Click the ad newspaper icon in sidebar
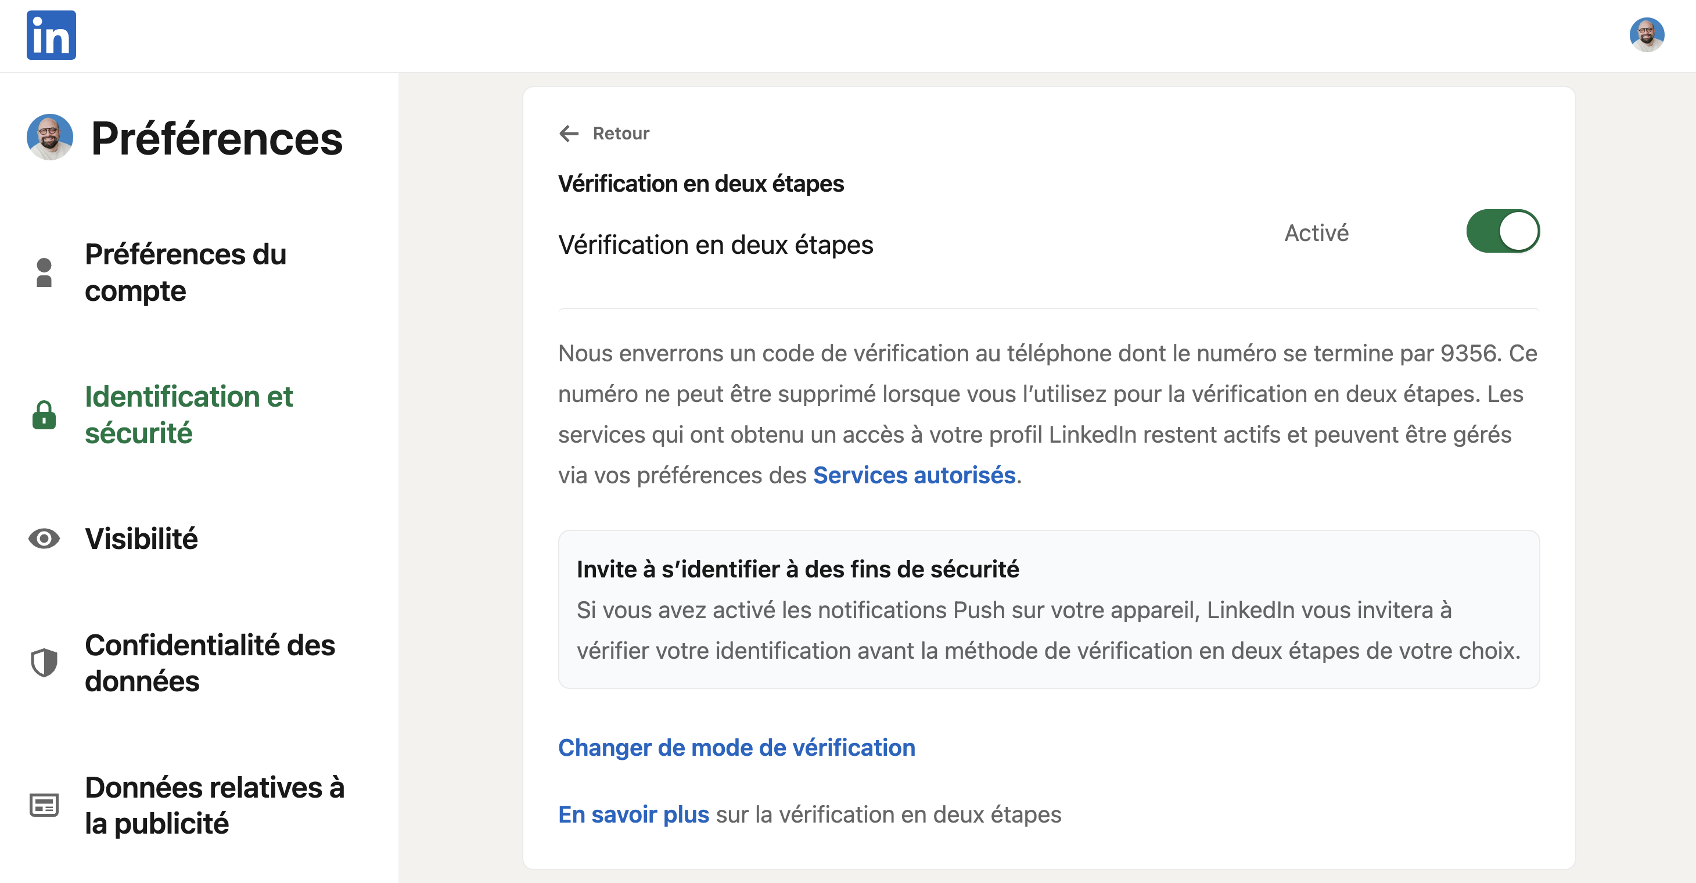The height and width of the screenshot is (883, 1696). [44, 805]
